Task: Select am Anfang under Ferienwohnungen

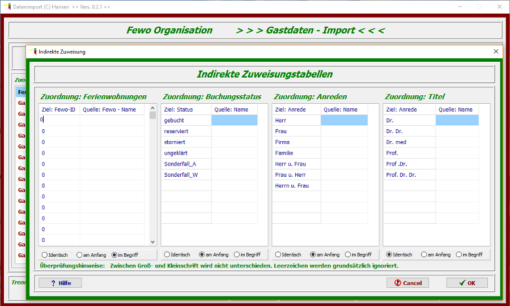Action: point(79,255)
